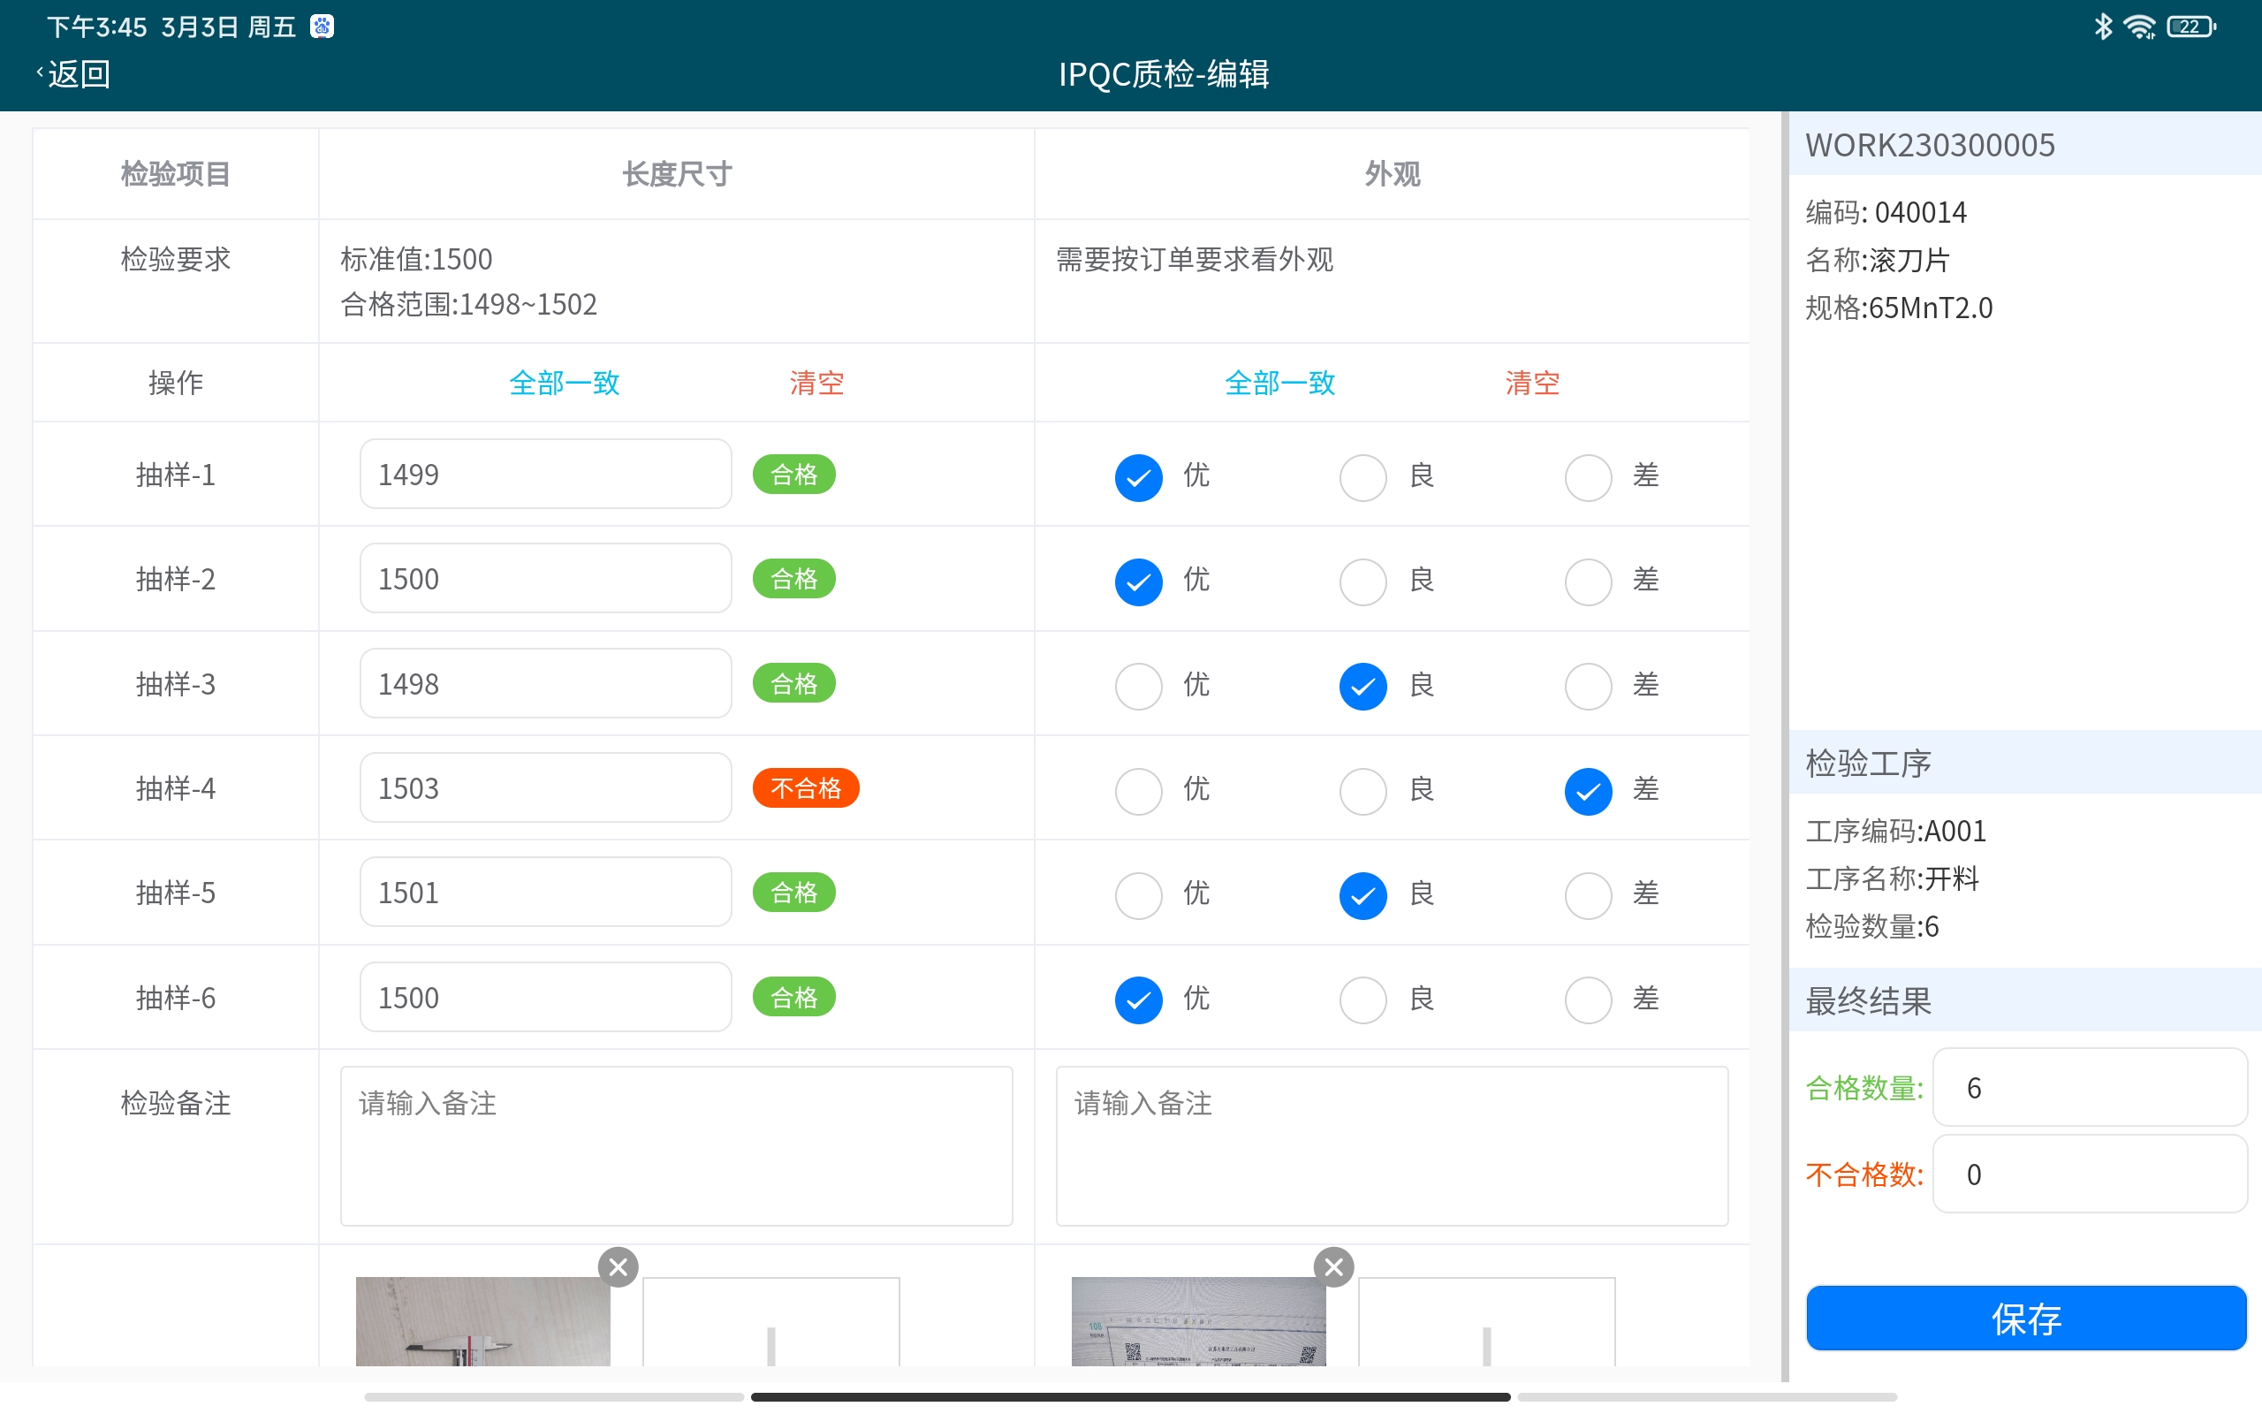This screenshot has width=2262, height=1414.
Task: Remove the caliper photo with its X icon
Action: 618,1267
